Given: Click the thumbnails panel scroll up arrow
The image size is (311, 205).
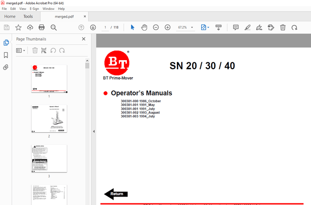Looking at the screenshot, I should [87, 61].
